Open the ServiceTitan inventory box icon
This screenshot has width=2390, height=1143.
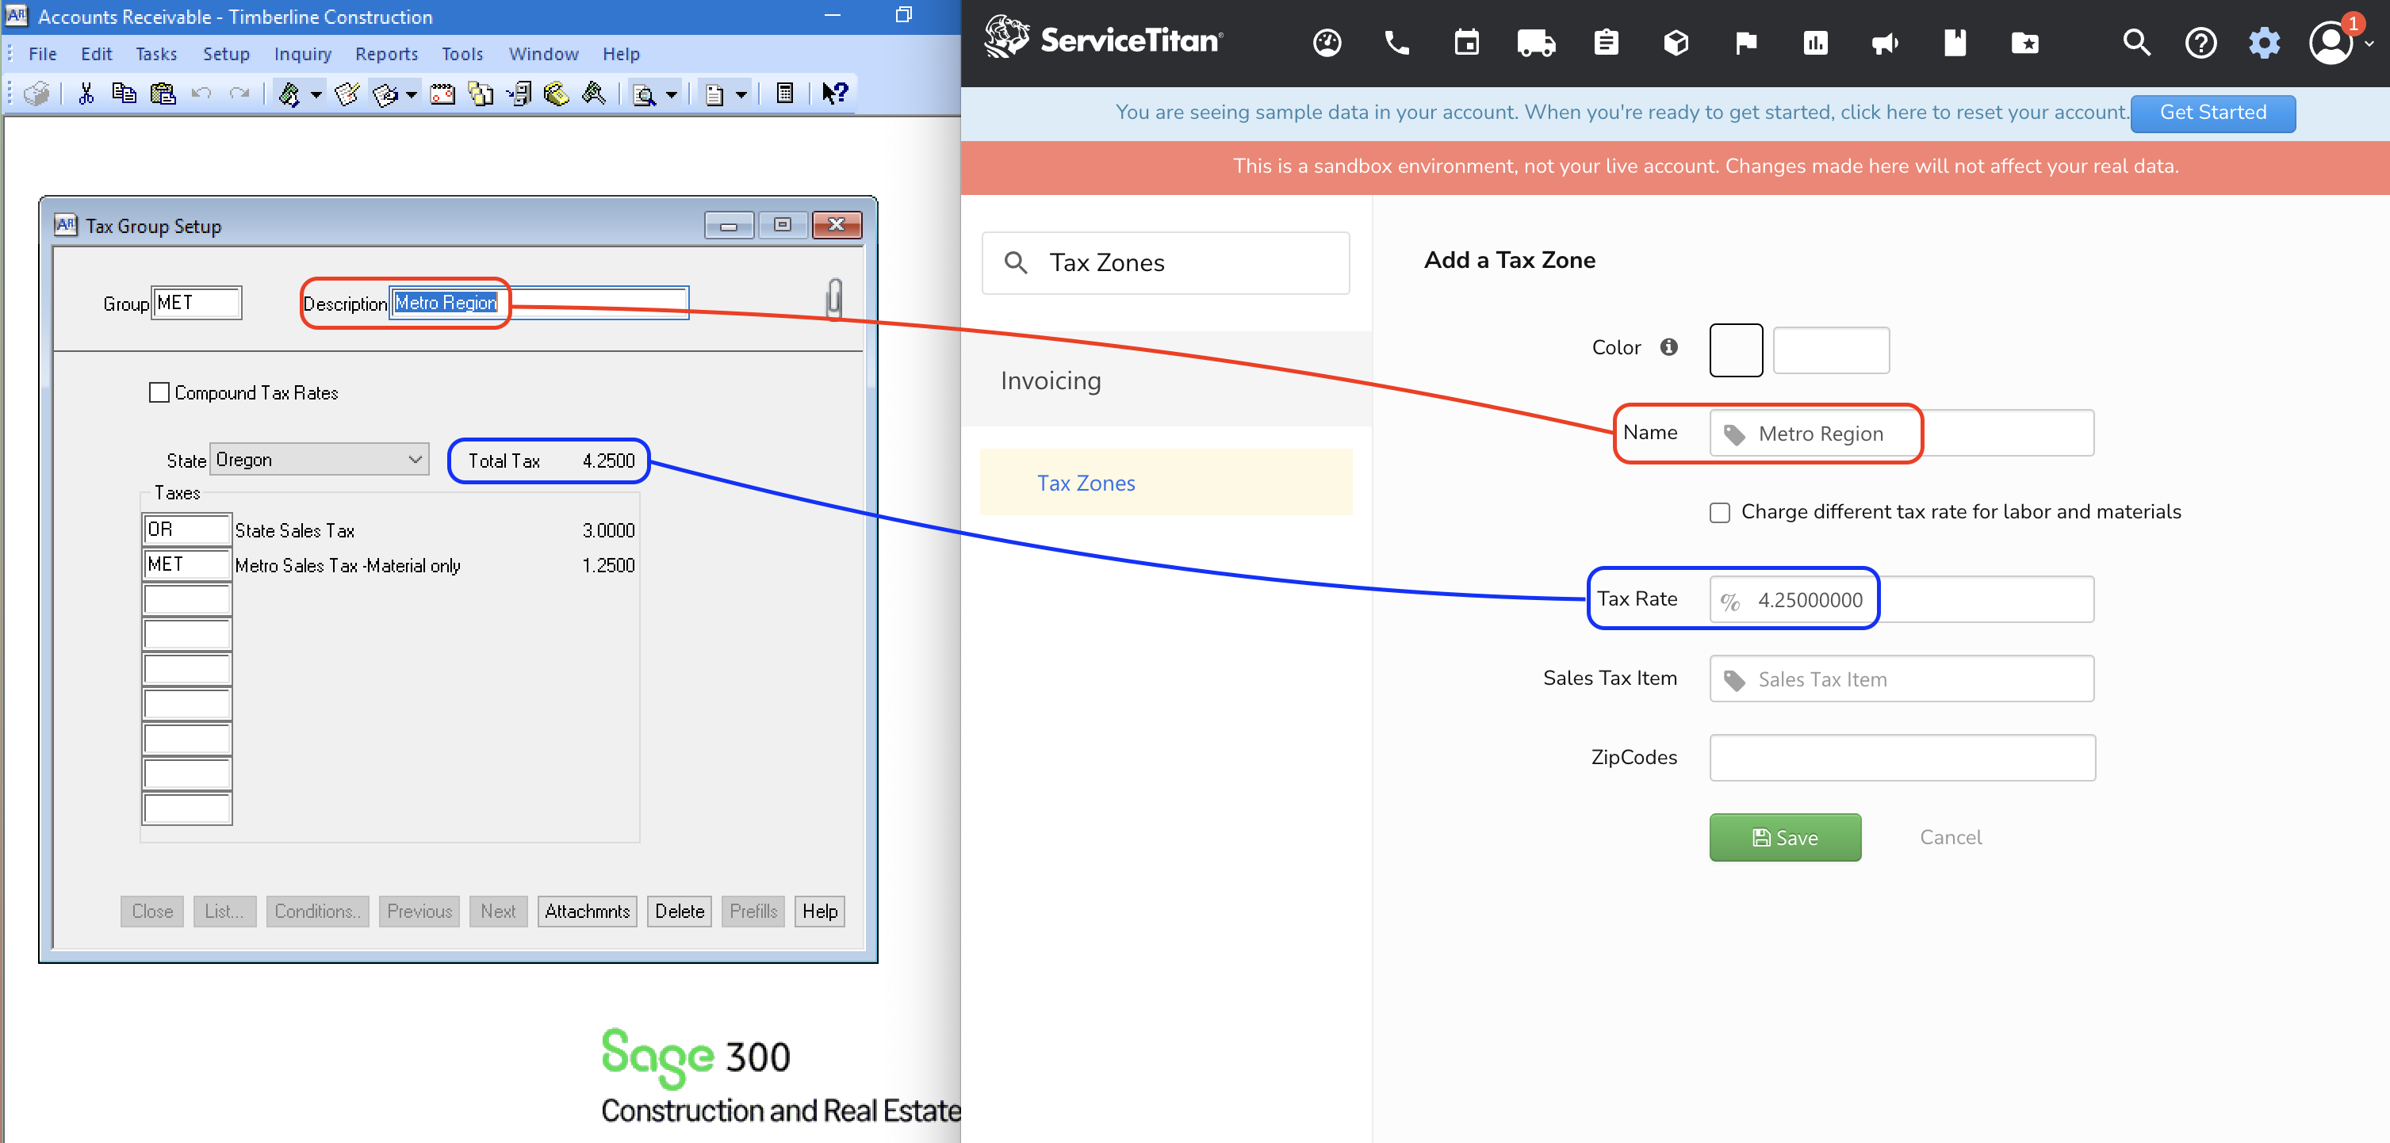point(1676,43)
